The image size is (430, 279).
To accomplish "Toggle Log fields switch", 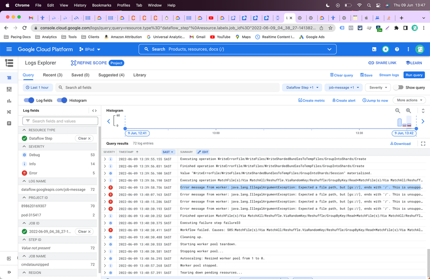I will [29, 100].
